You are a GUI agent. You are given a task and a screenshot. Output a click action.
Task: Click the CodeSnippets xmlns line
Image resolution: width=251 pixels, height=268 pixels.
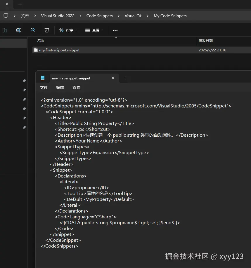[136, 106]
